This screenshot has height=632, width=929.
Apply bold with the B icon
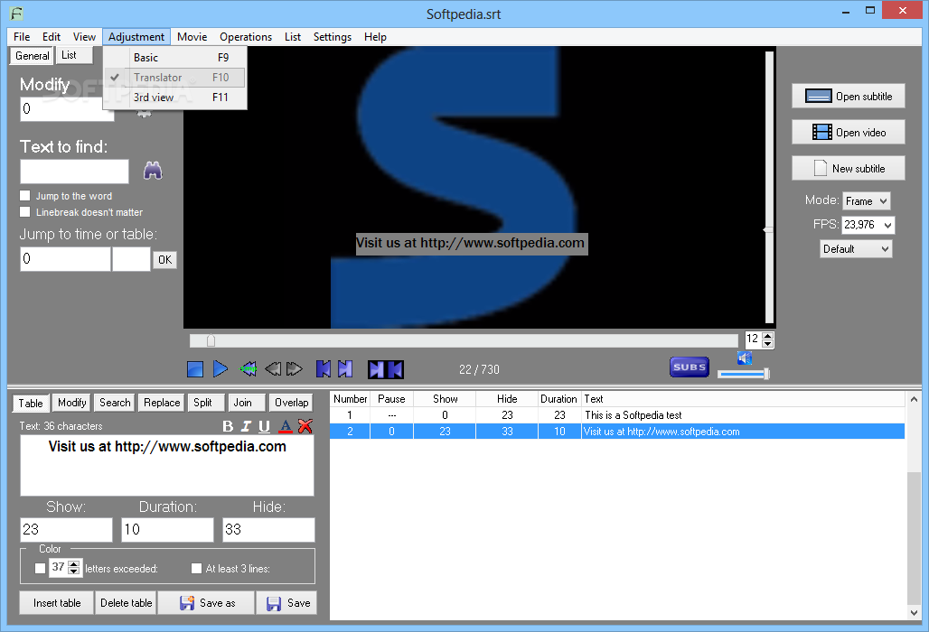click(x=228, y=426)
